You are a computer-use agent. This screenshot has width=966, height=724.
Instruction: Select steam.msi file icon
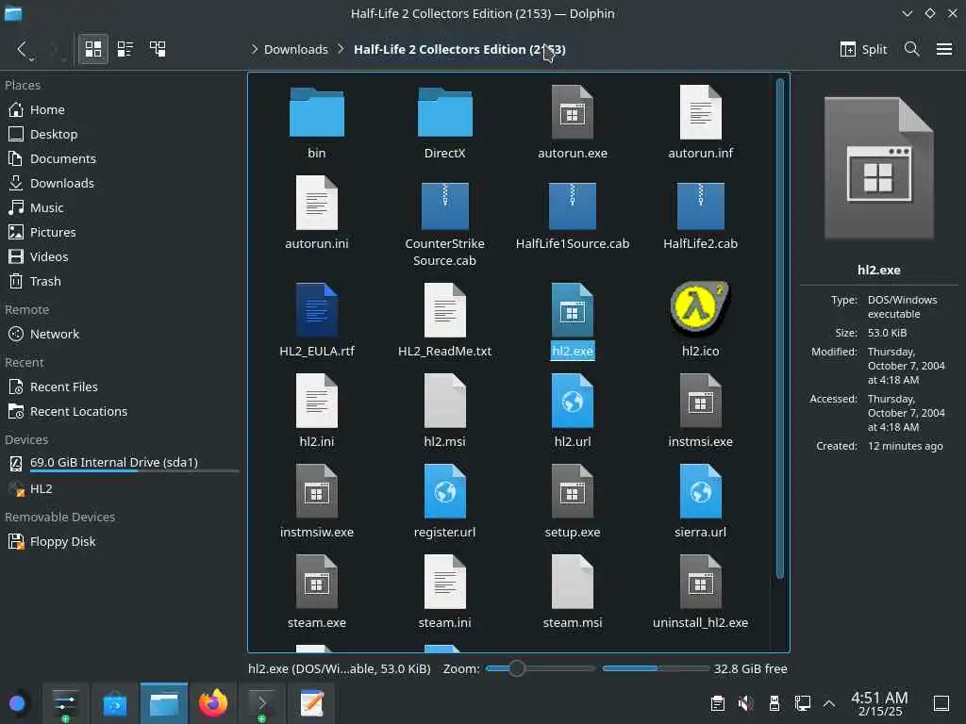pyautogui.click(x=573, y=582)
